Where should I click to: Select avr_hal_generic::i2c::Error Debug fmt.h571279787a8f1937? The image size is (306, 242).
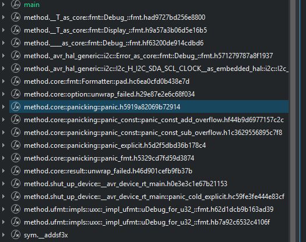tap(148, 56)
